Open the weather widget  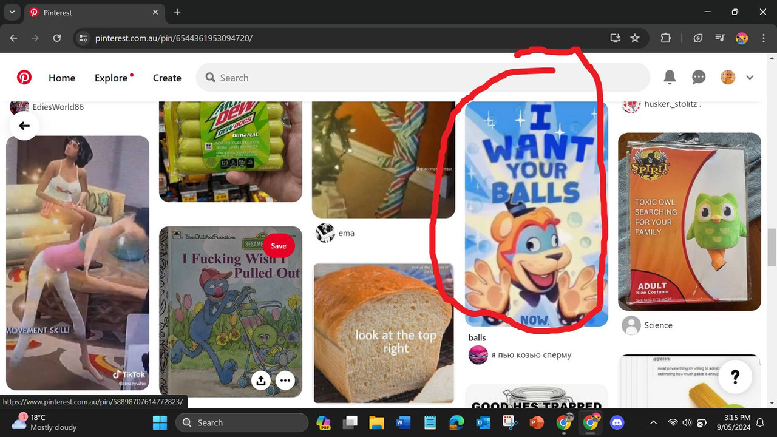[x=45, y=422]
